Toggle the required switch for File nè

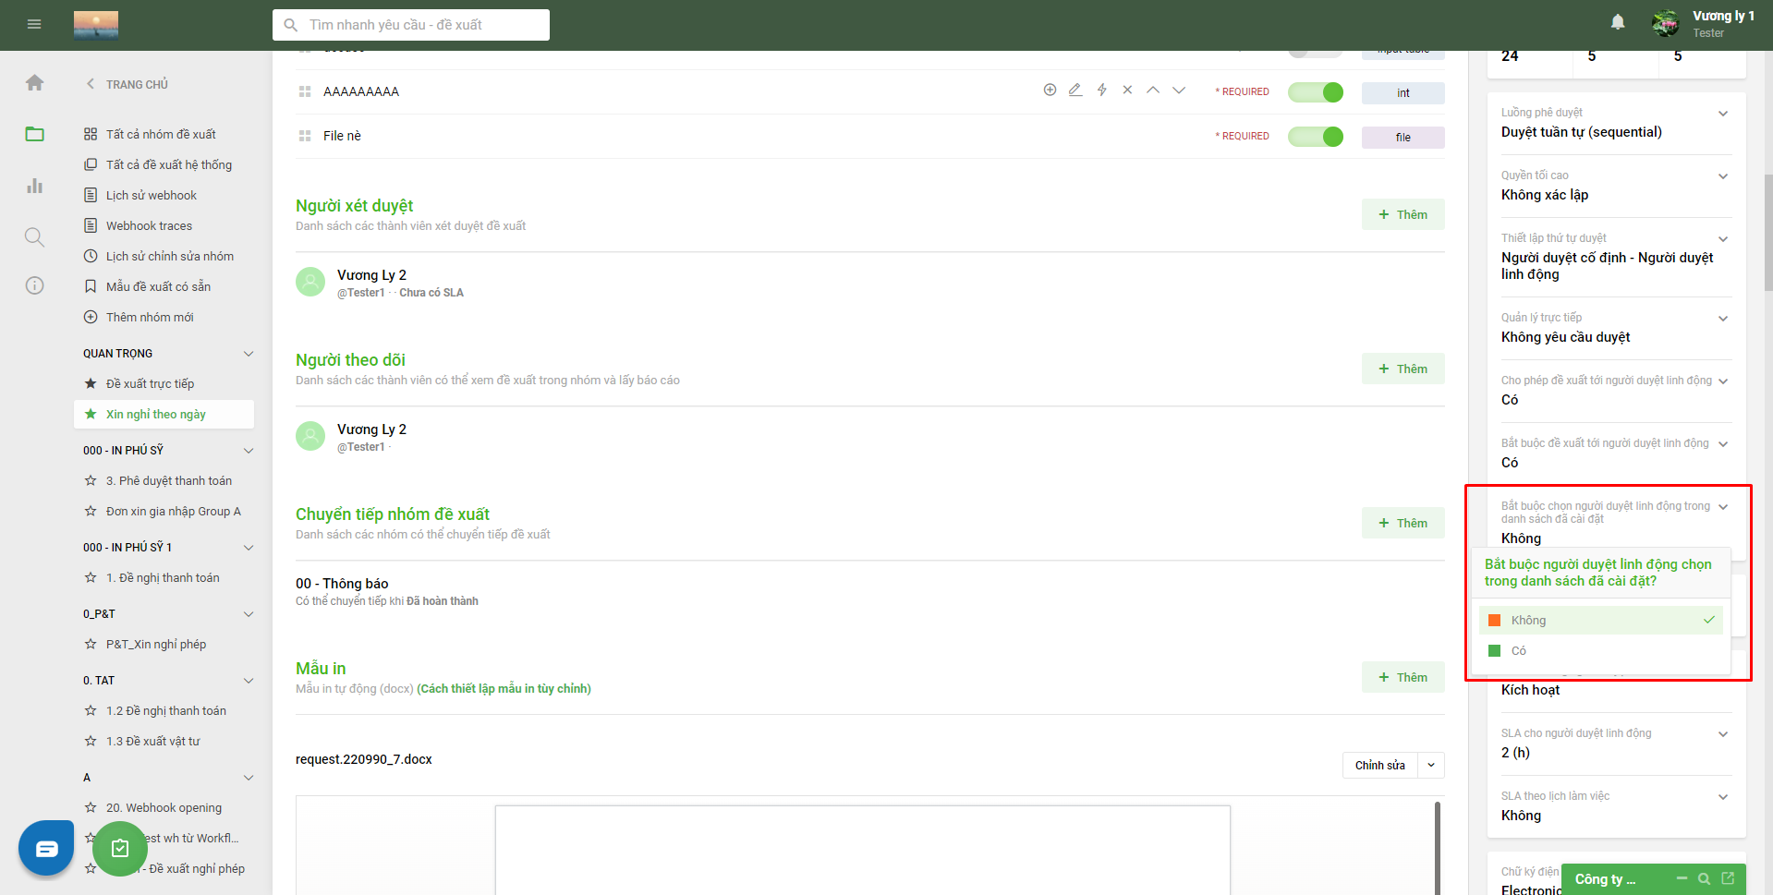pyautogui.click(x=1316, y=137)
